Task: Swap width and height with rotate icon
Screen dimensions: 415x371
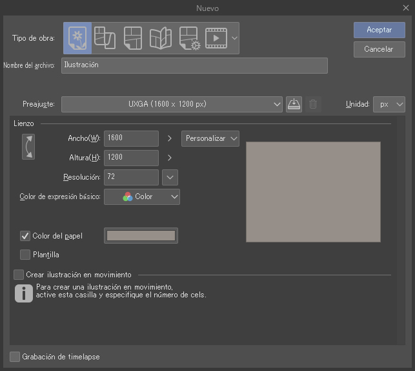Action: [x=28, y=147]
